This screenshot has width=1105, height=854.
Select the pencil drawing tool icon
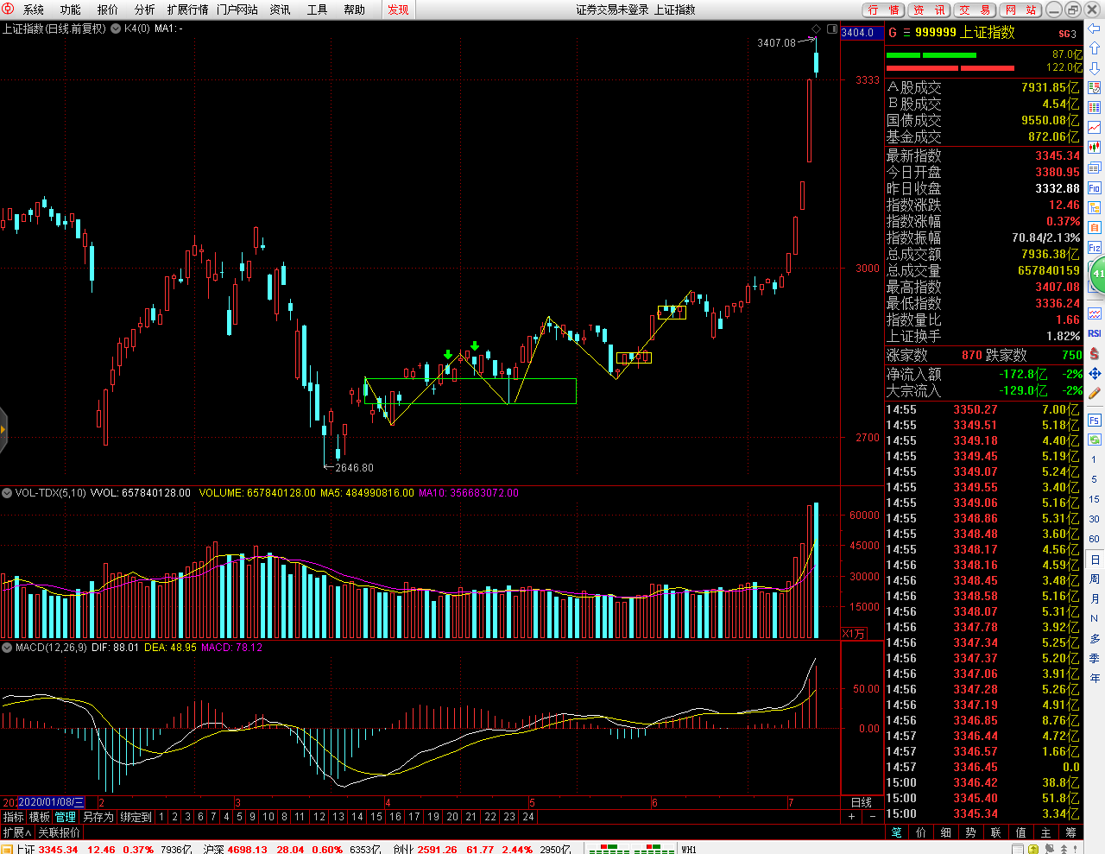click(x=1094, y=393)
